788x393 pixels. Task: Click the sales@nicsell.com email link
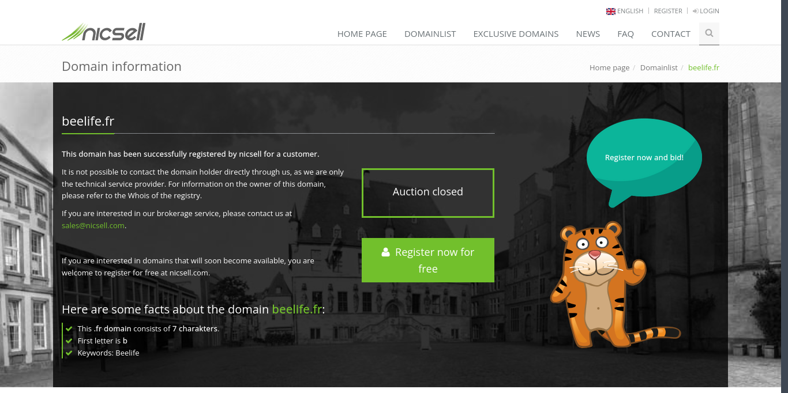93,225
